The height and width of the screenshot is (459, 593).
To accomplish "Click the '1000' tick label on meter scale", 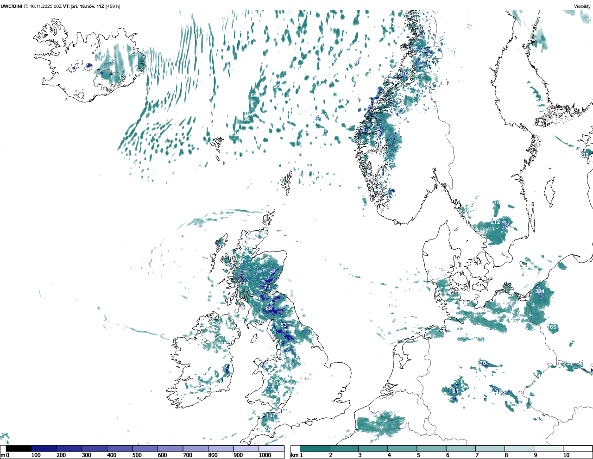I will point(265,455).
